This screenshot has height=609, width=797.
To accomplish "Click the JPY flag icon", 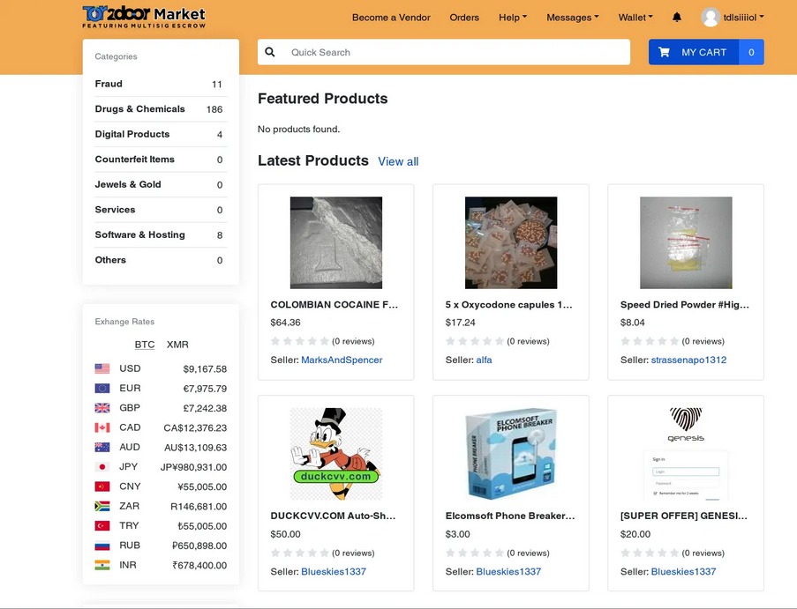I will (x=103, y=467).
